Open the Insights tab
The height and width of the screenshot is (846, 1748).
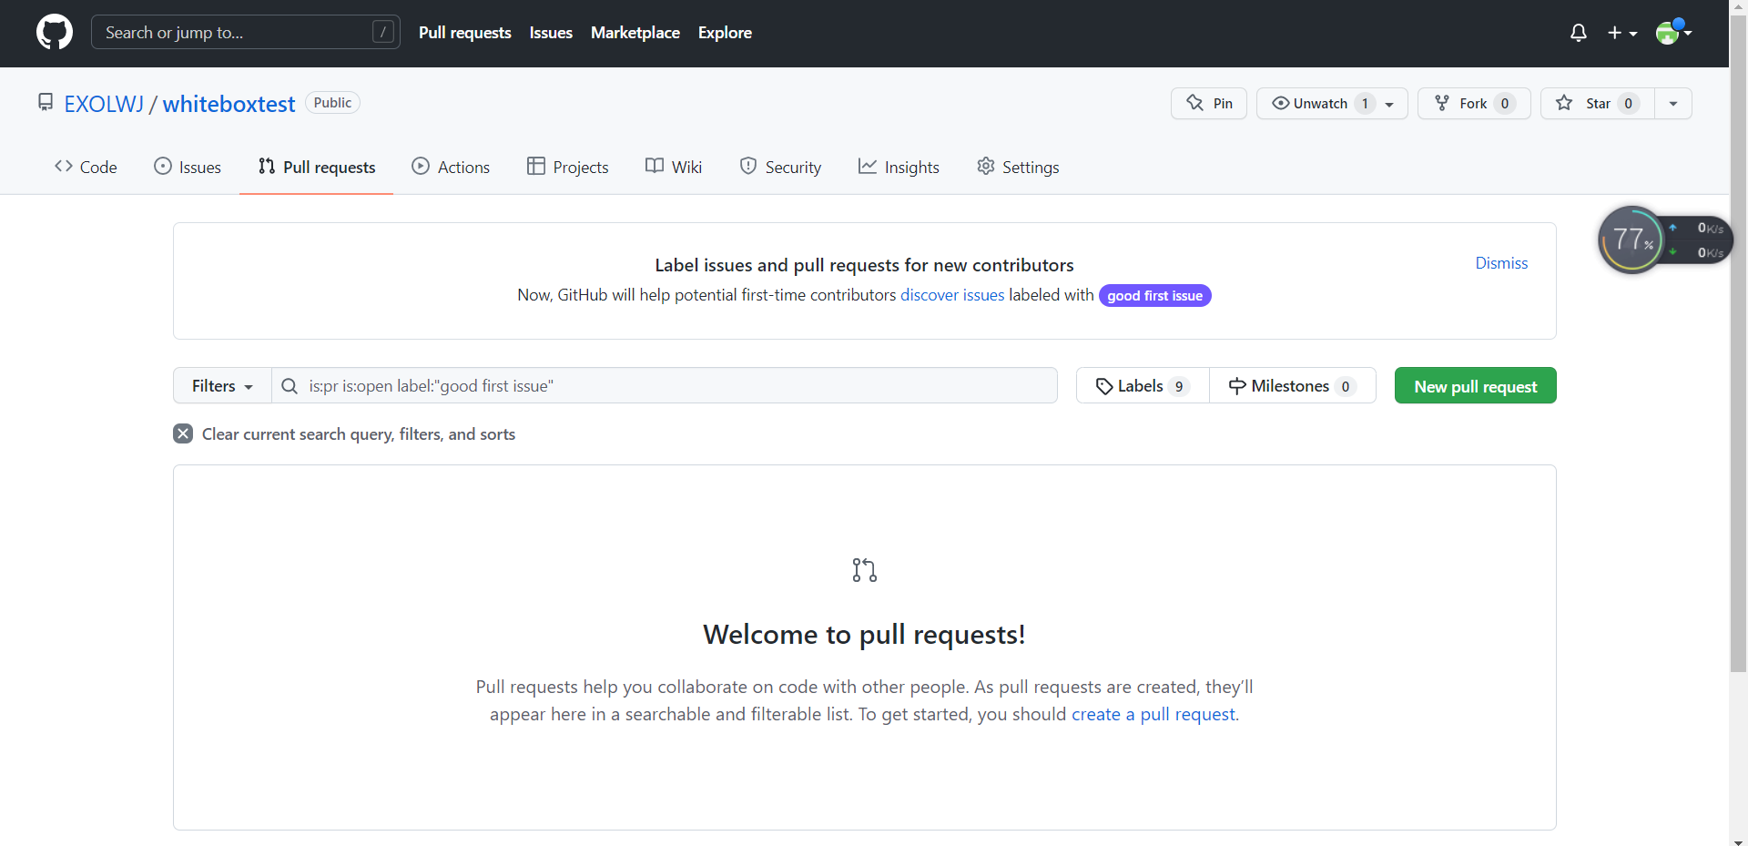tap(899, 167)
